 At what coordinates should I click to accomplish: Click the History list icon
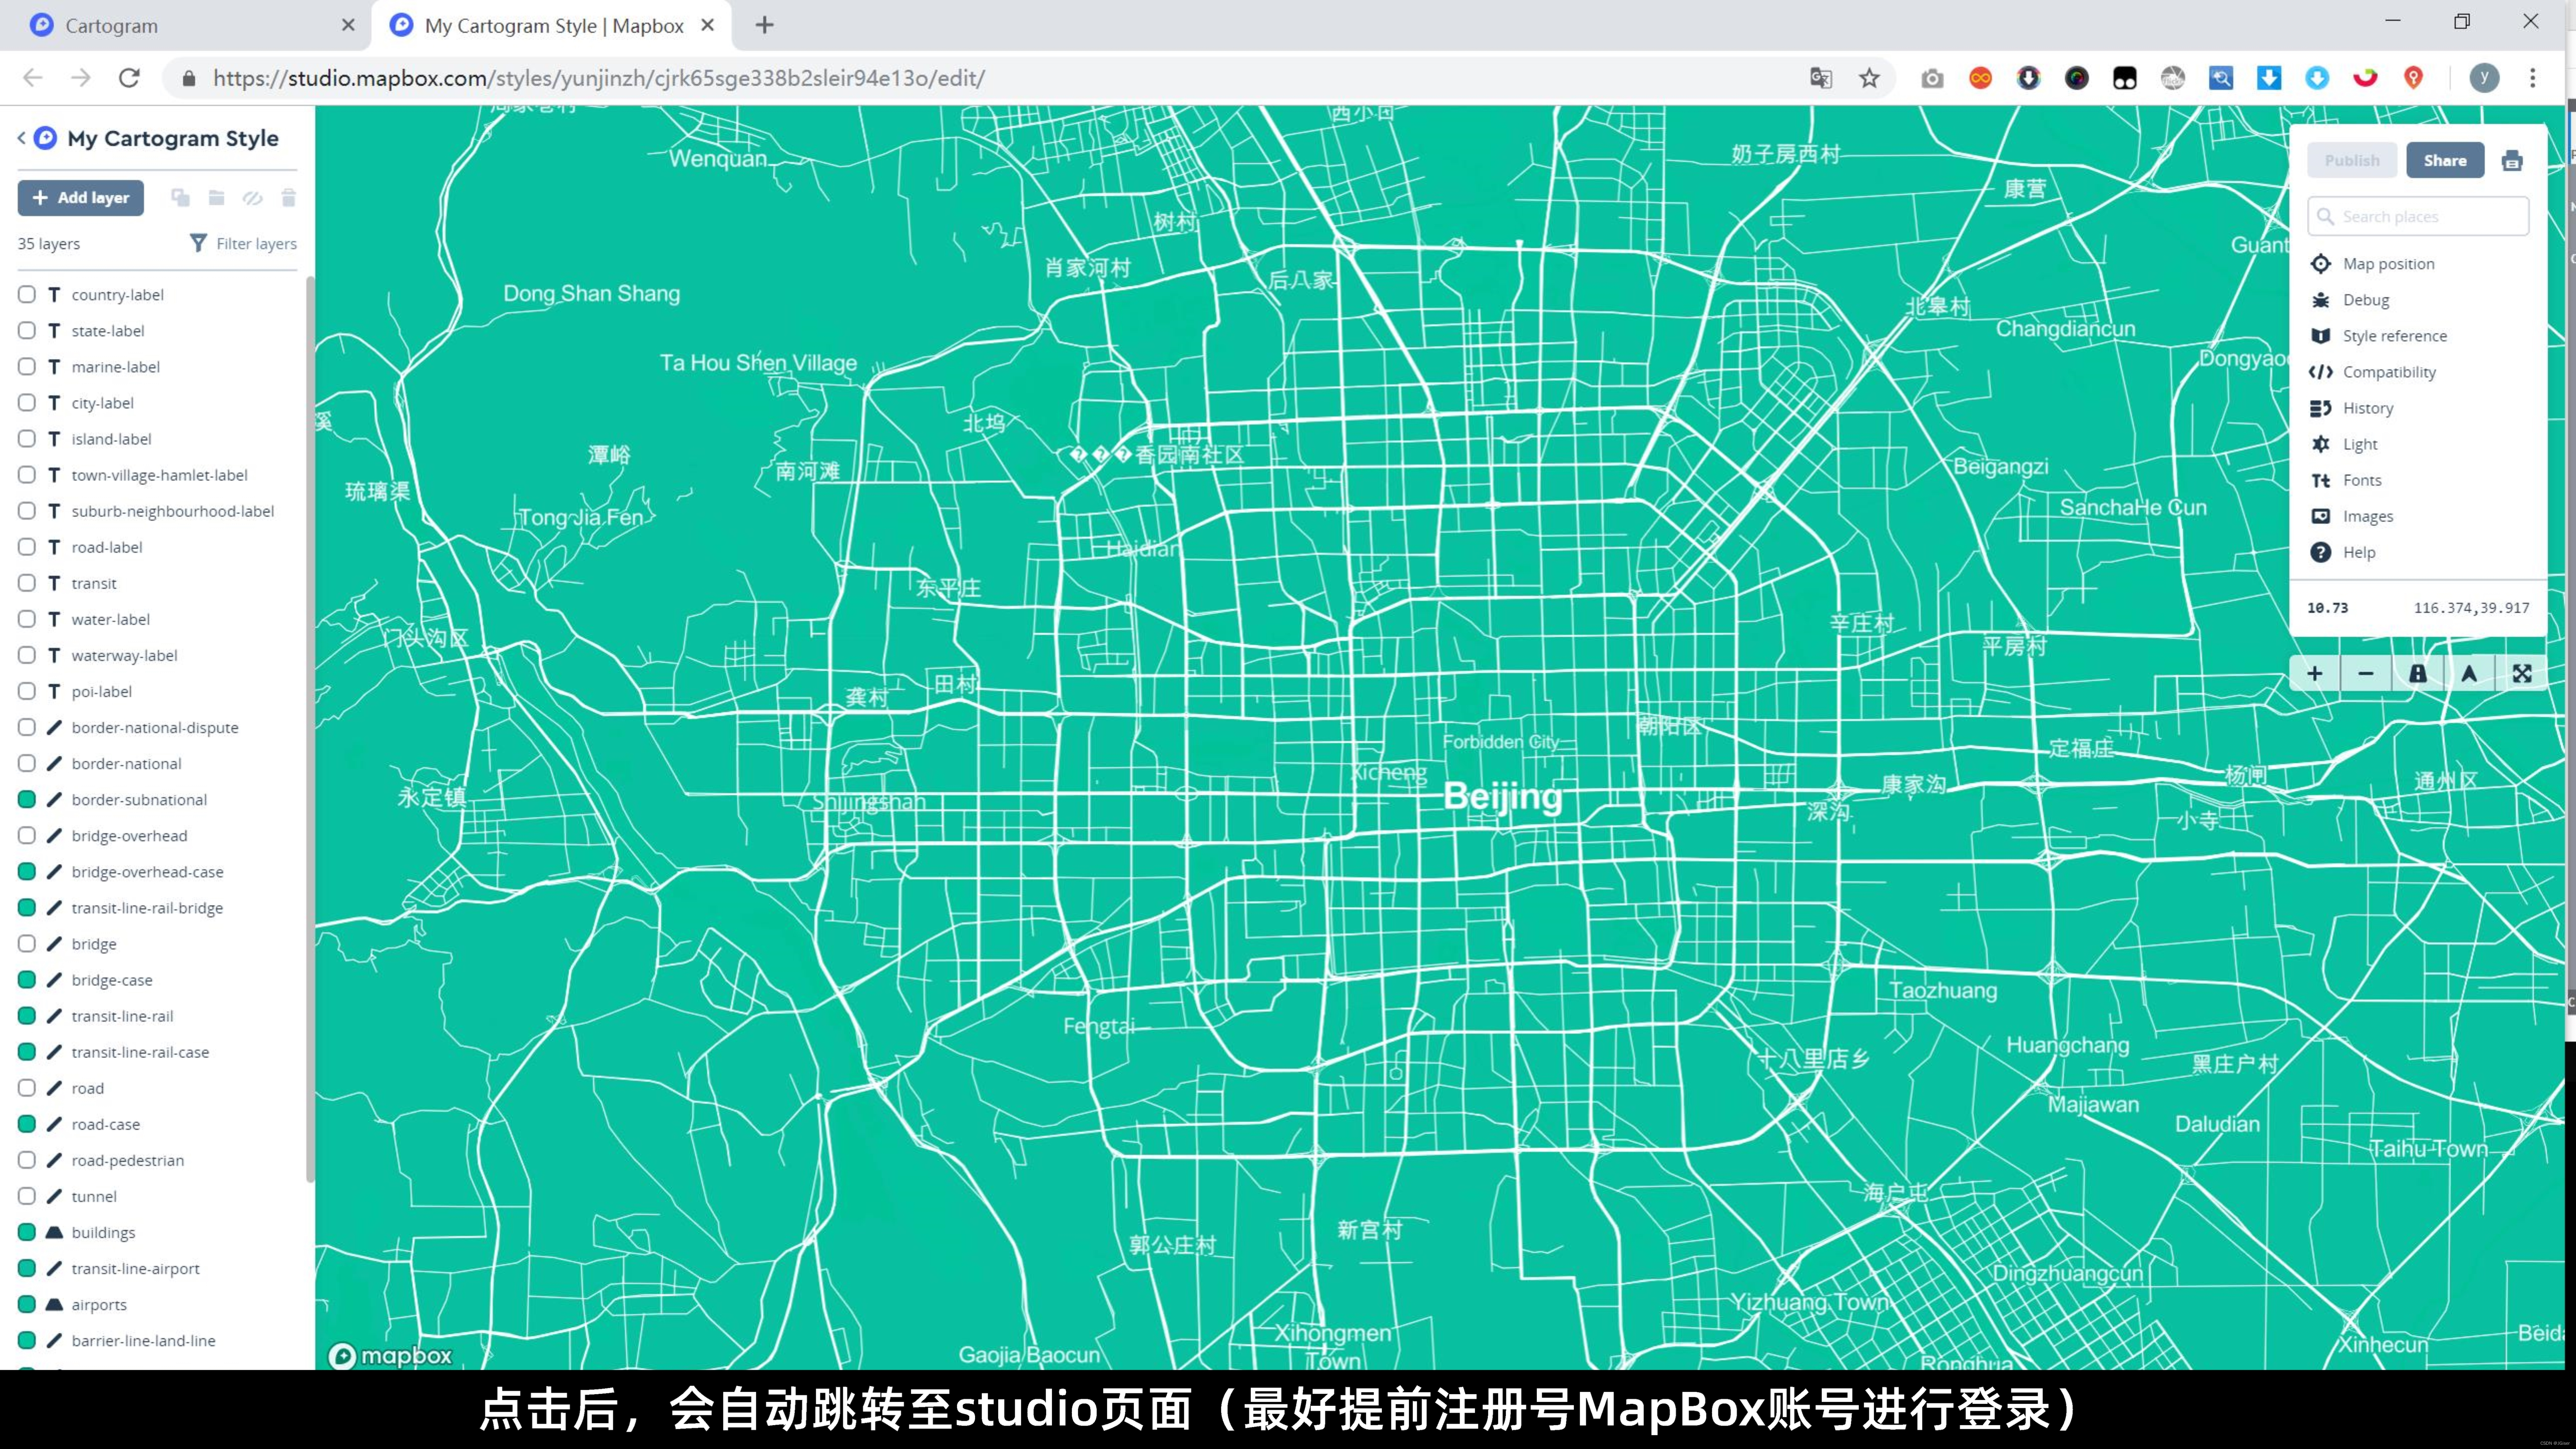2321,408
